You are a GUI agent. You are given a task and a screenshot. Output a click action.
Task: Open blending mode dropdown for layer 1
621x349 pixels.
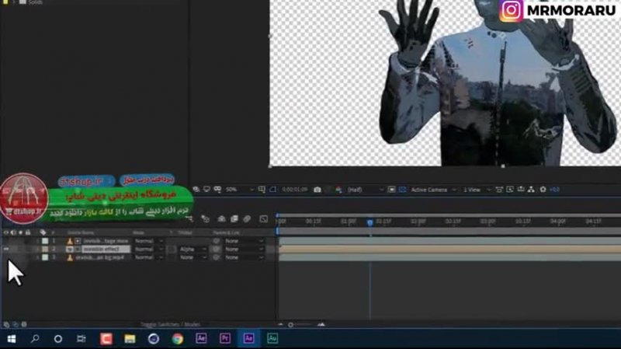click(x=145, y=241)
